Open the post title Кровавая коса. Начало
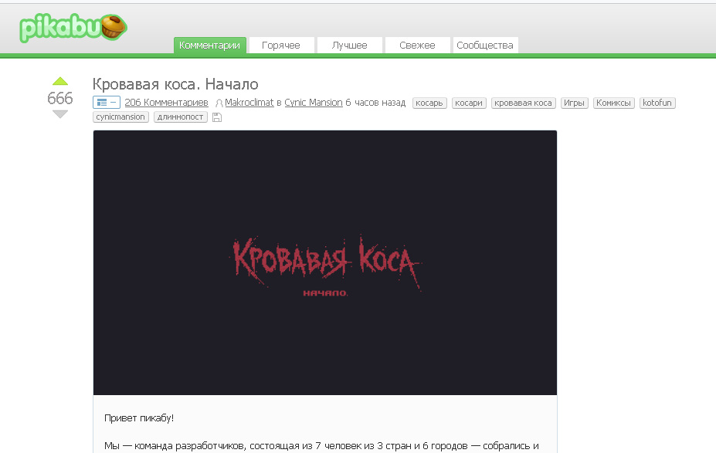The height and width of the screenshot is (453, 716). click(175, 84)
